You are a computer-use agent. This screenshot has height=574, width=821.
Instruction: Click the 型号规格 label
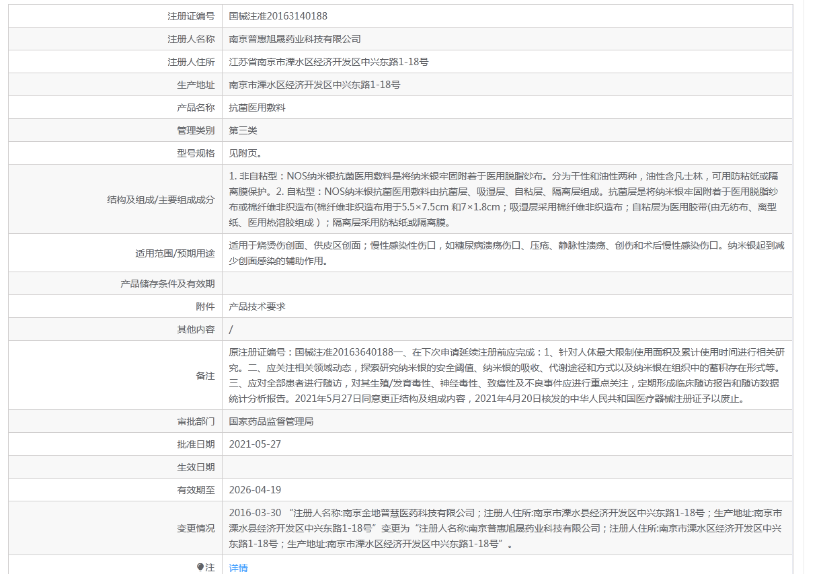(x=196, y=153)
